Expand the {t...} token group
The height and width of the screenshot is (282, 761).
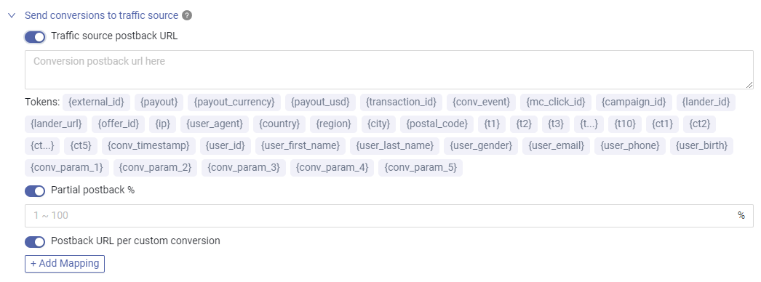point(589,124)
